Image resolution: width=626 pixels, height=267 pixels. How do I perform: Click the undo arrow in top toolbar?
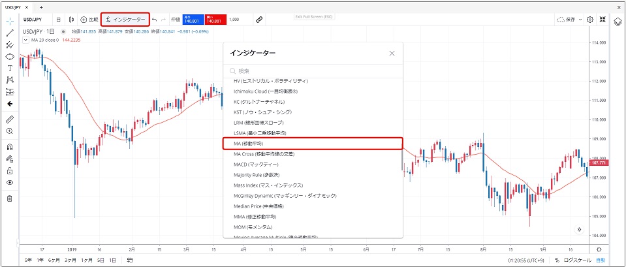[x=154, y=19]
